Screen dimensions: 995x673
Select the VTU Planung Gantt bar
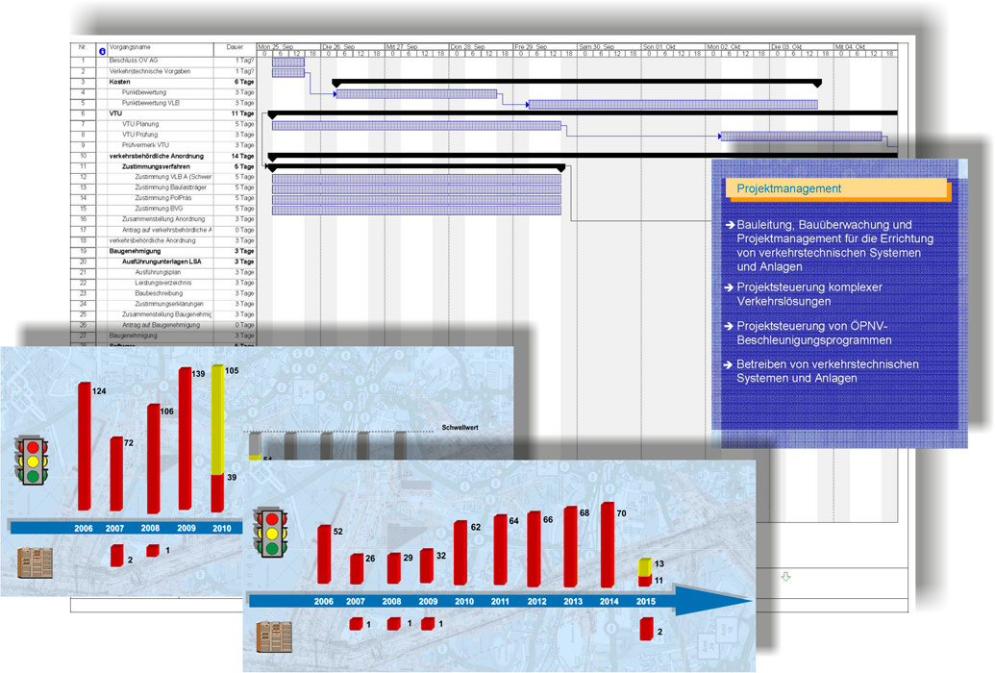tap(416, 126)
